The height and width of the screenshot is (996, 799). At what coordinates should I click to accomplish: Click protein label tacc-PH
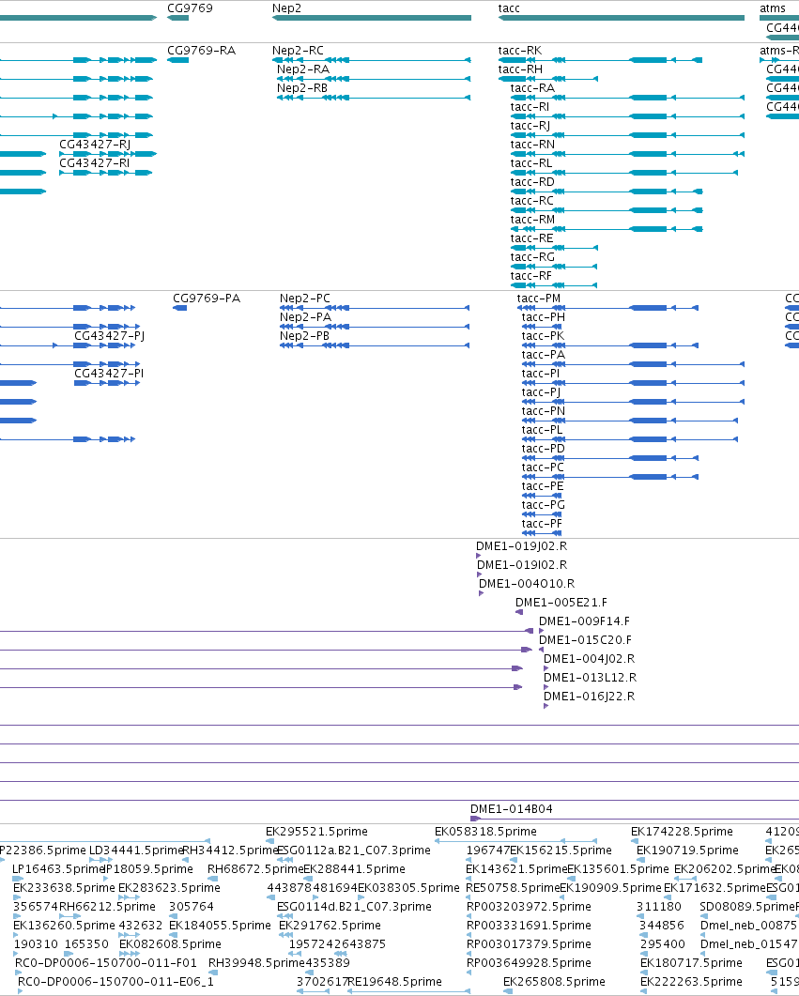point(543,317)
